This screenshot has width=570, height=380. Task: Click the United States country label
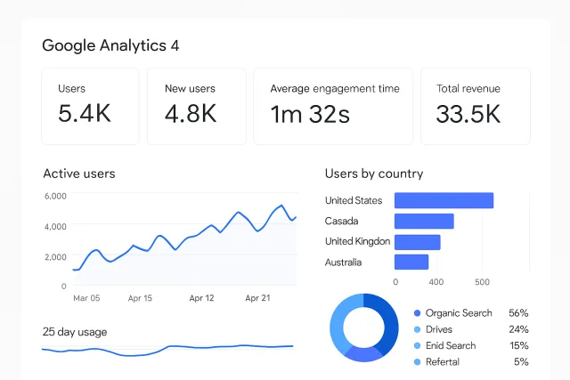tap(354, 200)
